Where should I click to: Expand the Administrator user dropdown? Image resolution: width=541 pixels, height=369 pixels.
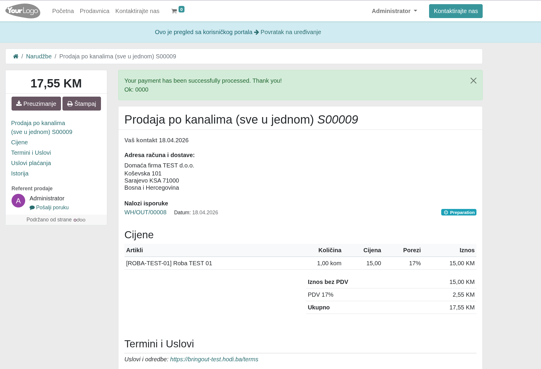click(394, 11)
